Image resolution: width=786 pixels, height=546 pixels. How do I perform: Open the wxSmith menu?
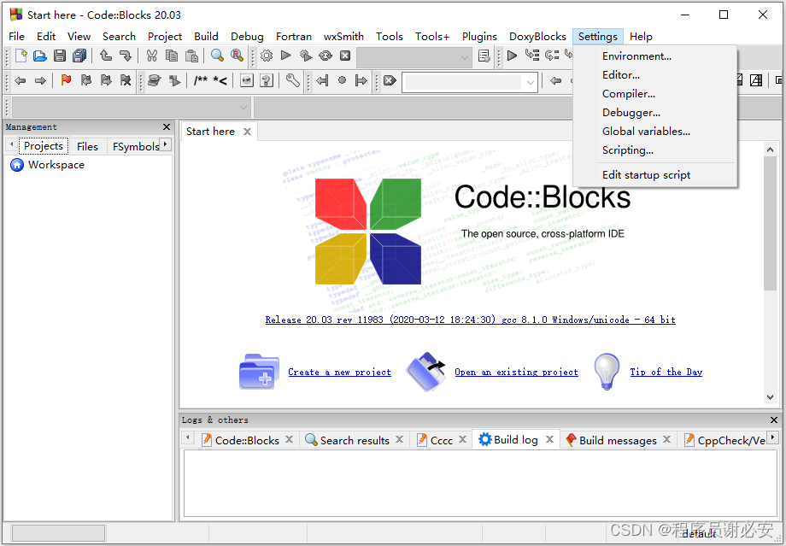click(343, 37)
